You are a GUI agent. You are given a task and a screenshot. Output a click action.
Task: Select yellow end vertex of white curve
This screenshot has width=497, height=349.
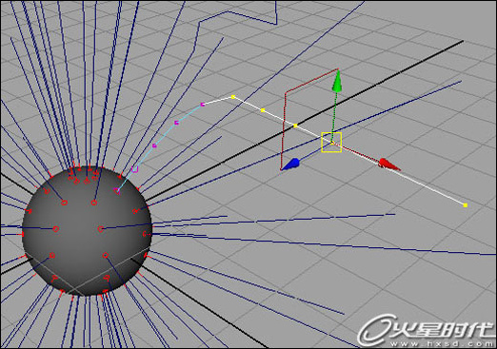pos(466,205)
